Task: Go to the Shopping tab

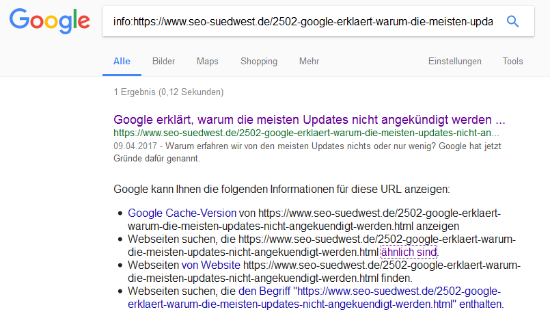Action: point(258,62)
